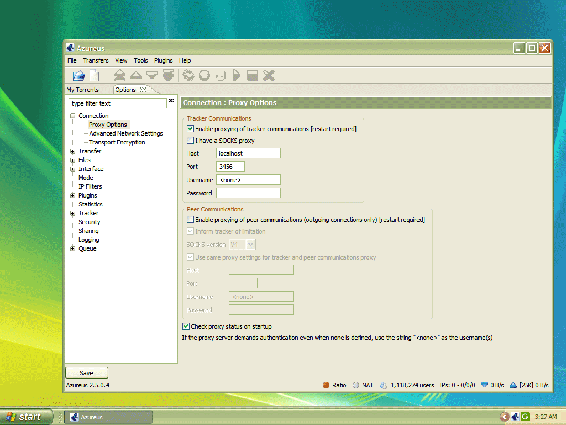Click the remove X toolbar icon
The width and height of the screenshot is (566, 425).
(269, 75)
